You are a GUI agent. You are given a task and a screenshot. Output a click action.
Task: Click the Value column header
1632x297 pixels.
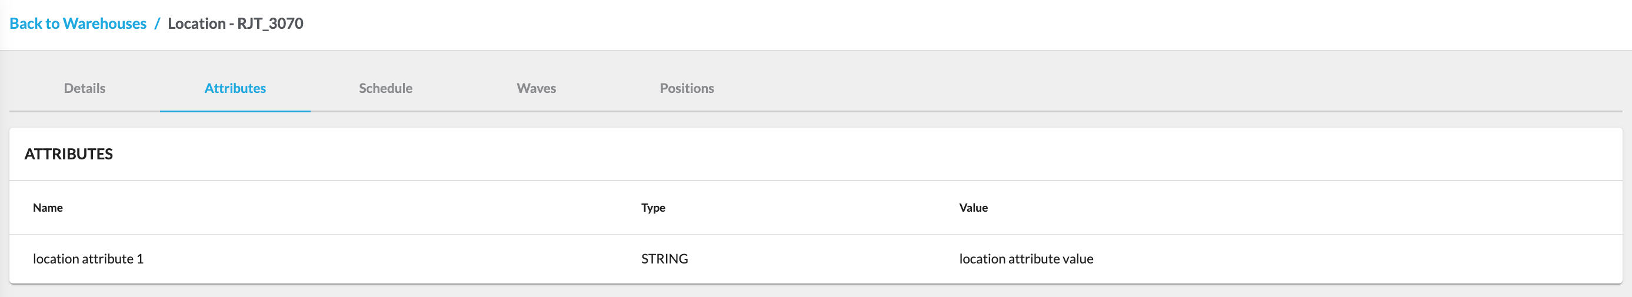click(973, 208)
